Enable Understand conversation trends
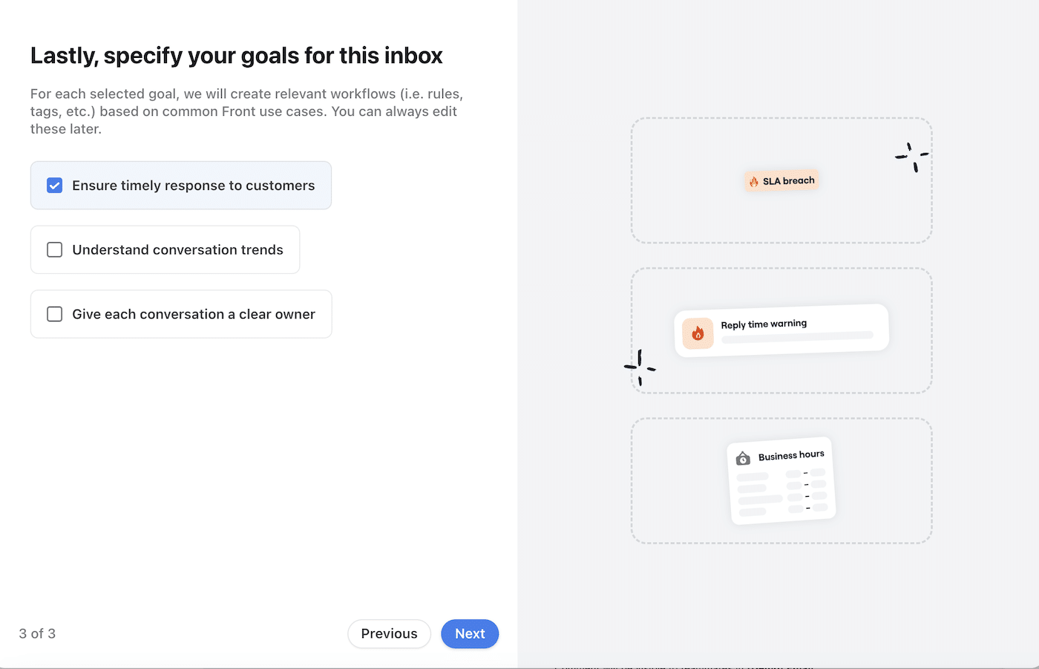Viewport: 1039px width, 669px height. [x=54, y=249]
